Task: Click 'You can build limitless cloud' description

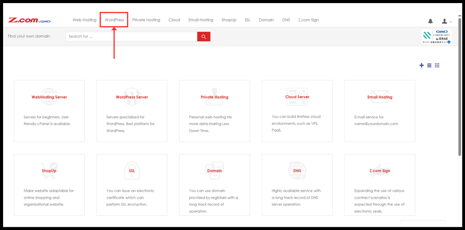Action: pyautogui.click(x=296, y=123)
